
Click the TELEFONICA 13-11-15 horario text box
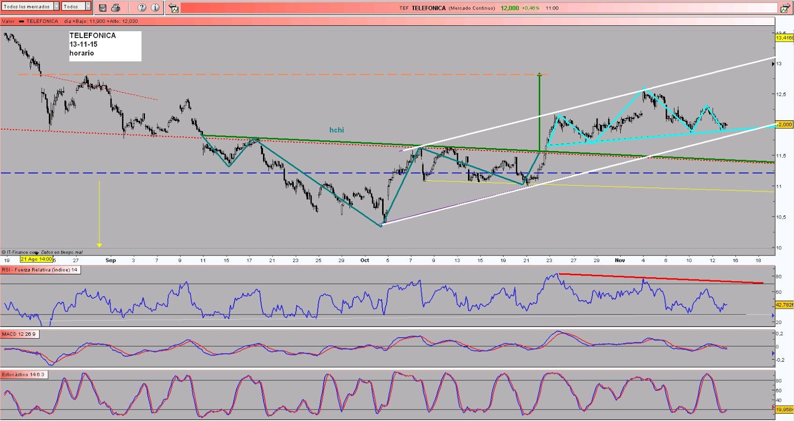coord(105,46)
